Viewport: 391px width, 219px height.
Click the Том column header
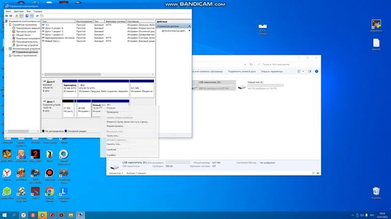coord(58,22)
